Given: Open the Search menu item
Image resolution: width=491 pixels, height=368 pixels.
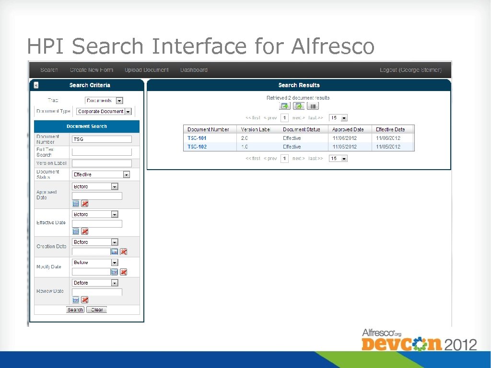Looking at the screenshot, I should click(x=49, y=70).
